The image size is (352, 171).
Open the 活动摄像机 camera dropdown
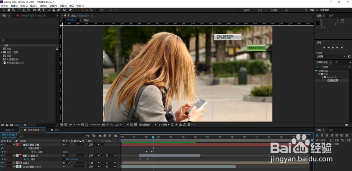tap(147, 125)
